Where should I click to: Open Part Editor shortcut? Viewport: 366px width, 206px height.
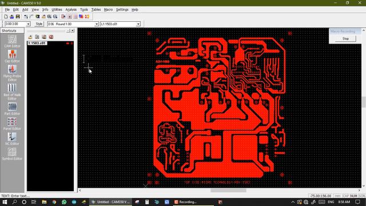12,109
